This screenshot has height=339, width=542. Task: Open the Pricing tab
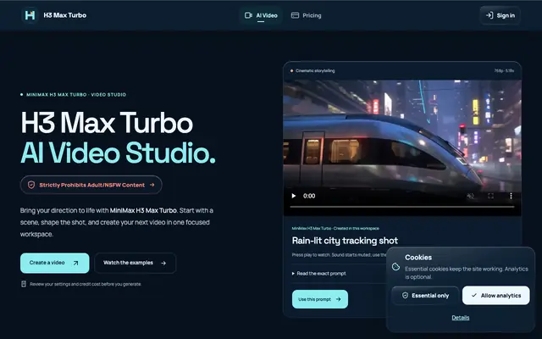(307, 15)
